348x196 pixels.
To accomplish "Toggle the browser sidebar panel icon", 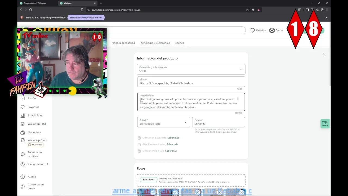I will coord(307,10).
